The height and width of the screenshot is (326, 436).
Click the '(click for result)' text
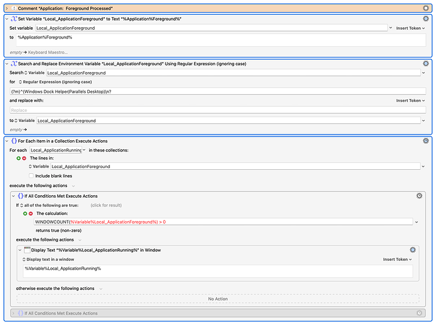pyautogui.click(x=106, y=205)
